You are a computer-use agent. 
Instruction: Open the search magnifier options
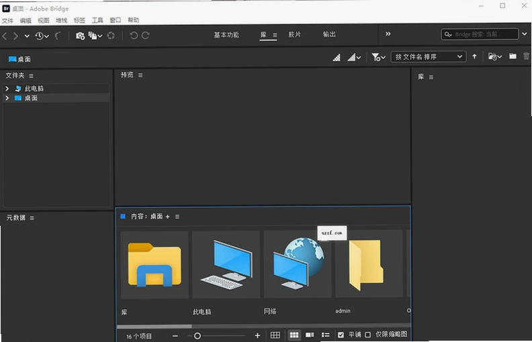(448, 34)
